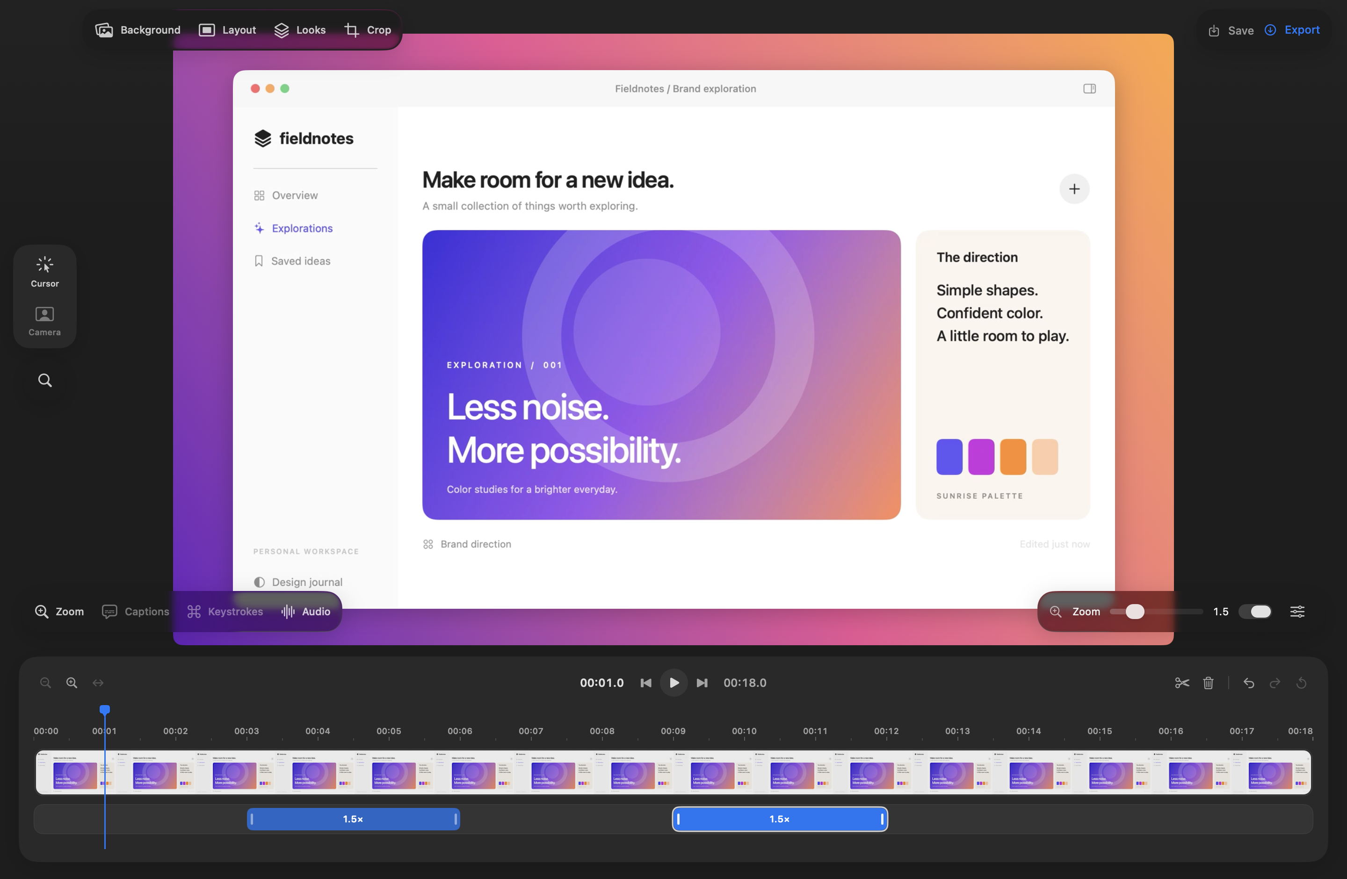Select the peach palette swatch
The height and width of the screenshot is (879, 1347).
click(1045, 456)
